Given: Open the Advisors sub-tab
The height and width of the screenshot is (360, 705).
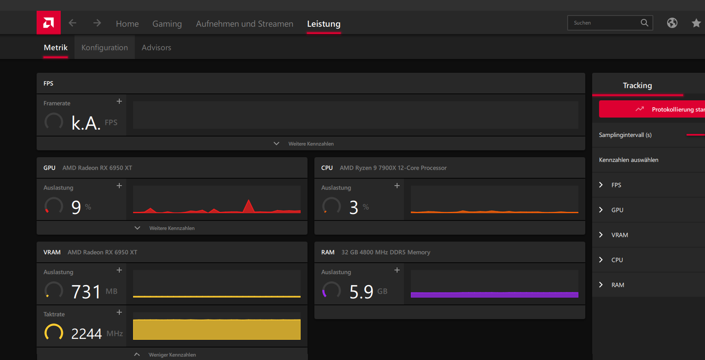Looking at the screenshot, I should click(156, 47).
